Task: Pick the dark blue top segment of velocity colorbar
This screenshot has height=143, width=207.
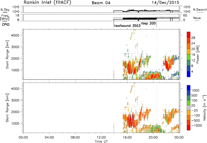Action: 189,88
